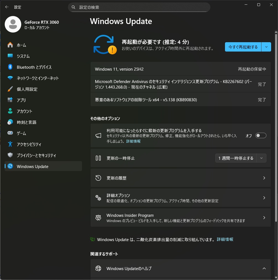Open 詳細情報 link about carbon emissions
This screenshot has height=280, width=278.
(225, 239)
